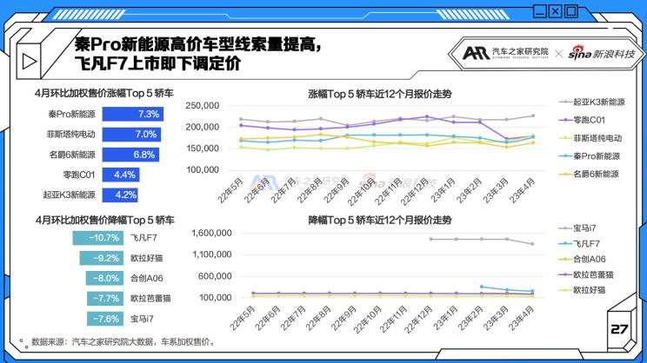Screen dimensions: 647x363
Task: Click 欧拉好猫 legend entry
Action: click(x=582, y=290)
